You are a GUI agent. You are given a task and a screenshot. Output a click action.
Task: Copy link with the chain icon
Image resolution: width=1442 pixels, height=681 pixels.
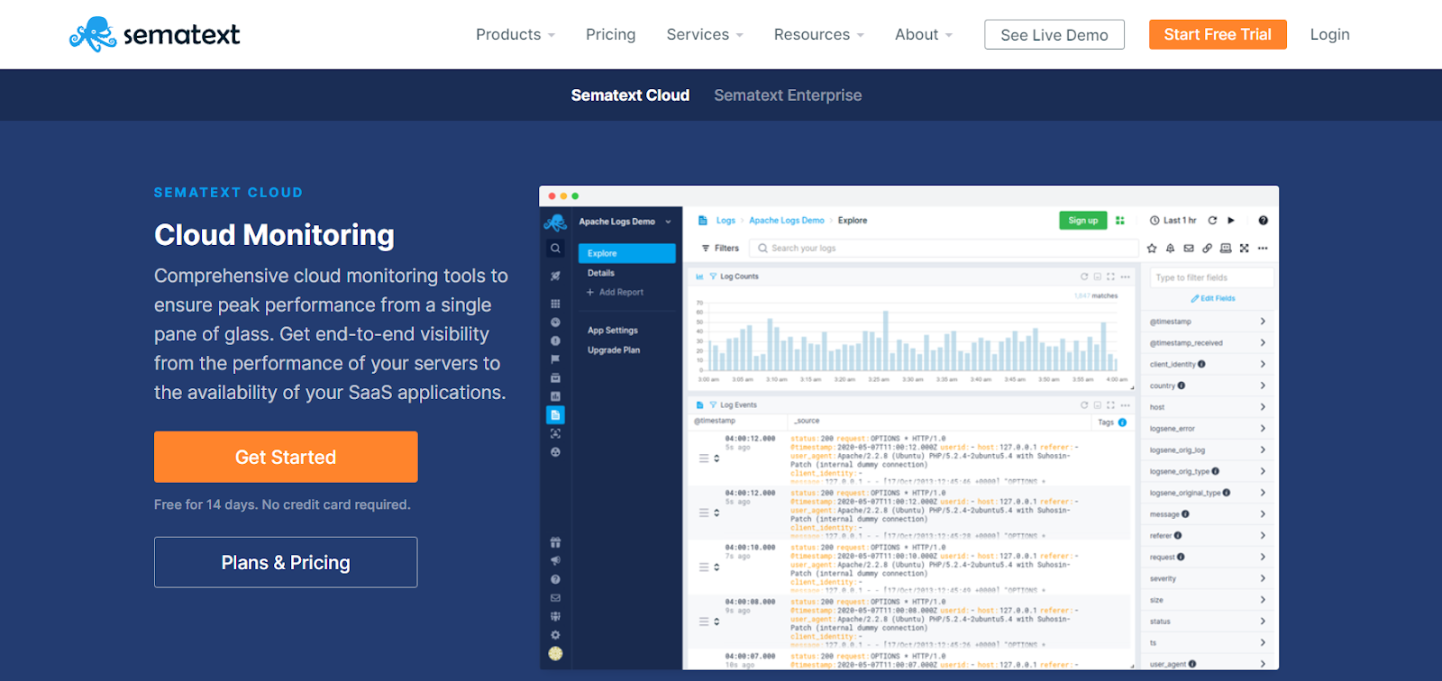pyautogui.click(x=1207, y=249)
